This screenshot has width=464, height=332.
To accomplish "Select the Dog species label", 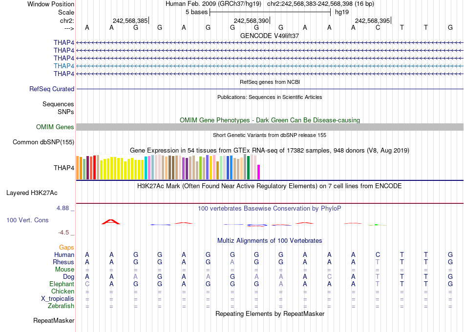I will pyautogui.click(x=69, y=277).
